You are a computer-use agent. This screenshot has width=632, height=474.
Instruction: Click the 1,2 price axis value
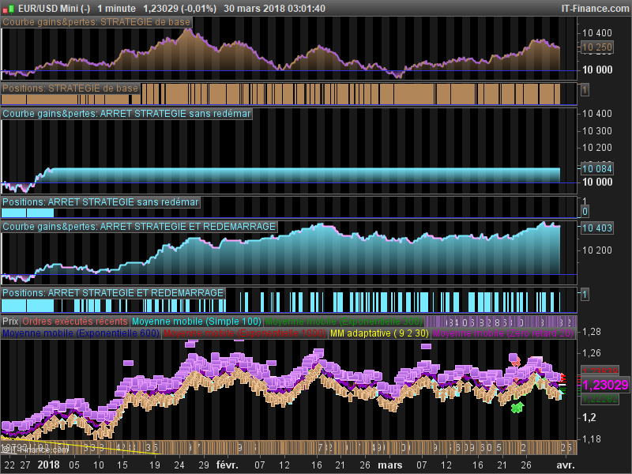[x=589, y=418]
